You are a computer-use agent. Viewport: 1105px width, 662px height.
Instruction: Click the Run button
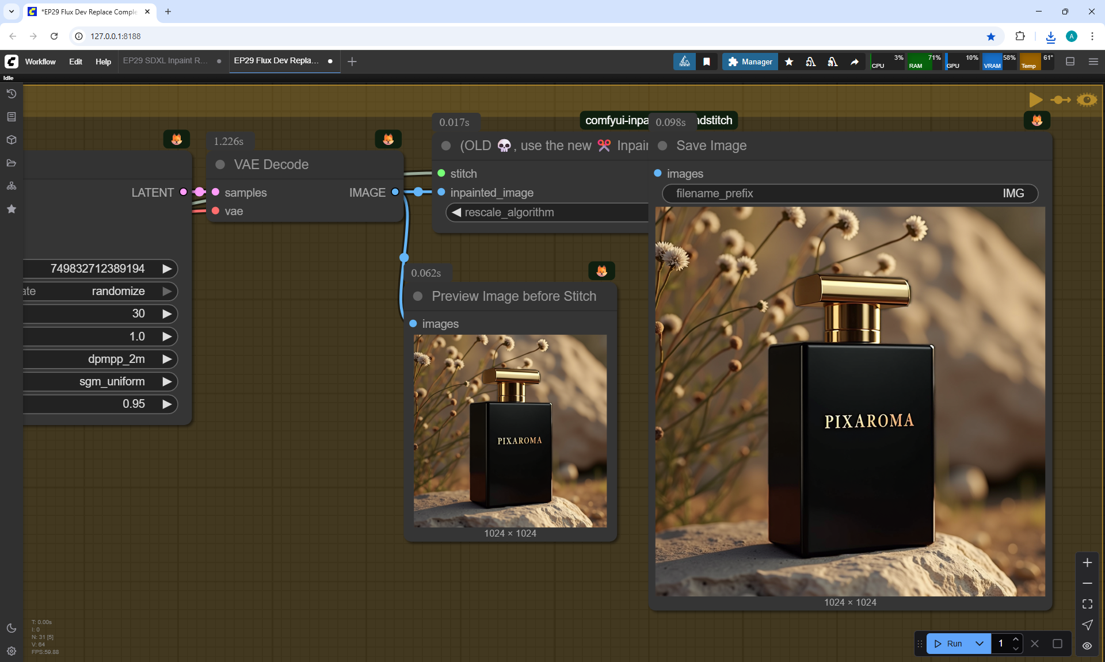tap(948, 644)
